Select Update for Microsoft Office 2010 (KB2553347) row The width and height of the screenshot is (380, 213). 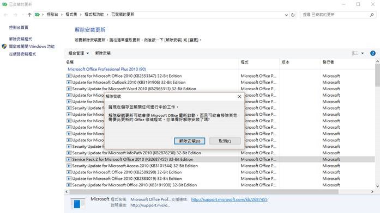click(x=220, y=76)
